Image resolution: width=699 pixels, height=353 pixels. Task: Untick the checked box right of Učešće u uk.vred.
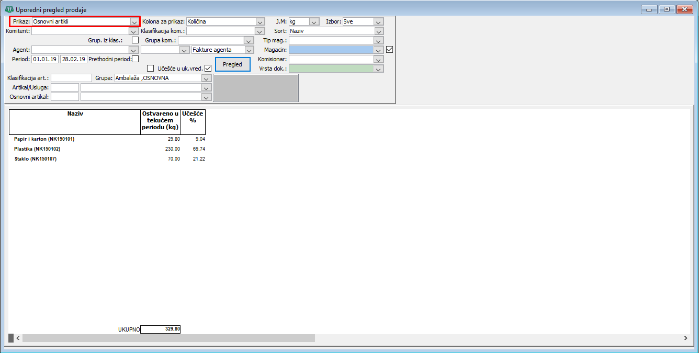pyautogui.click(x=208, y=69)
